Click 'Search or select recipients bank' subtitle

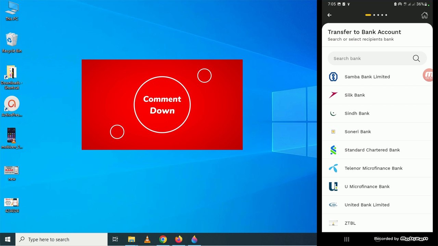point(361,39)
